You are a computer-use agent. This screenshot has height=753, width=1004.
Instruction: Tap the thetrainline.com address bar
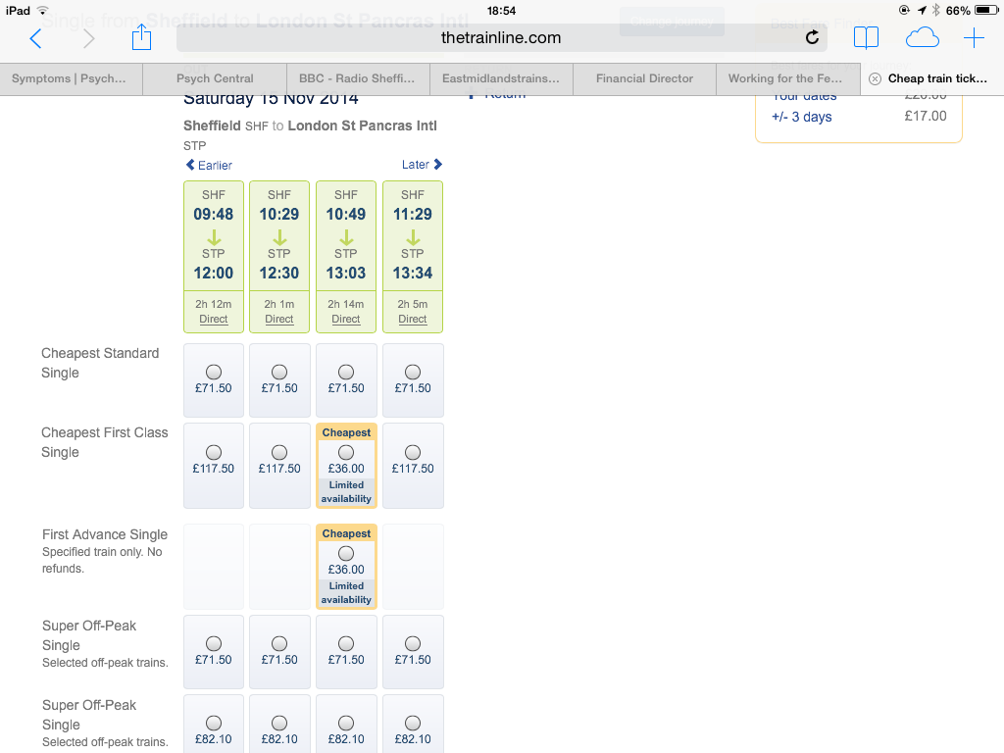pyautogui.click(x=501, y=38)
